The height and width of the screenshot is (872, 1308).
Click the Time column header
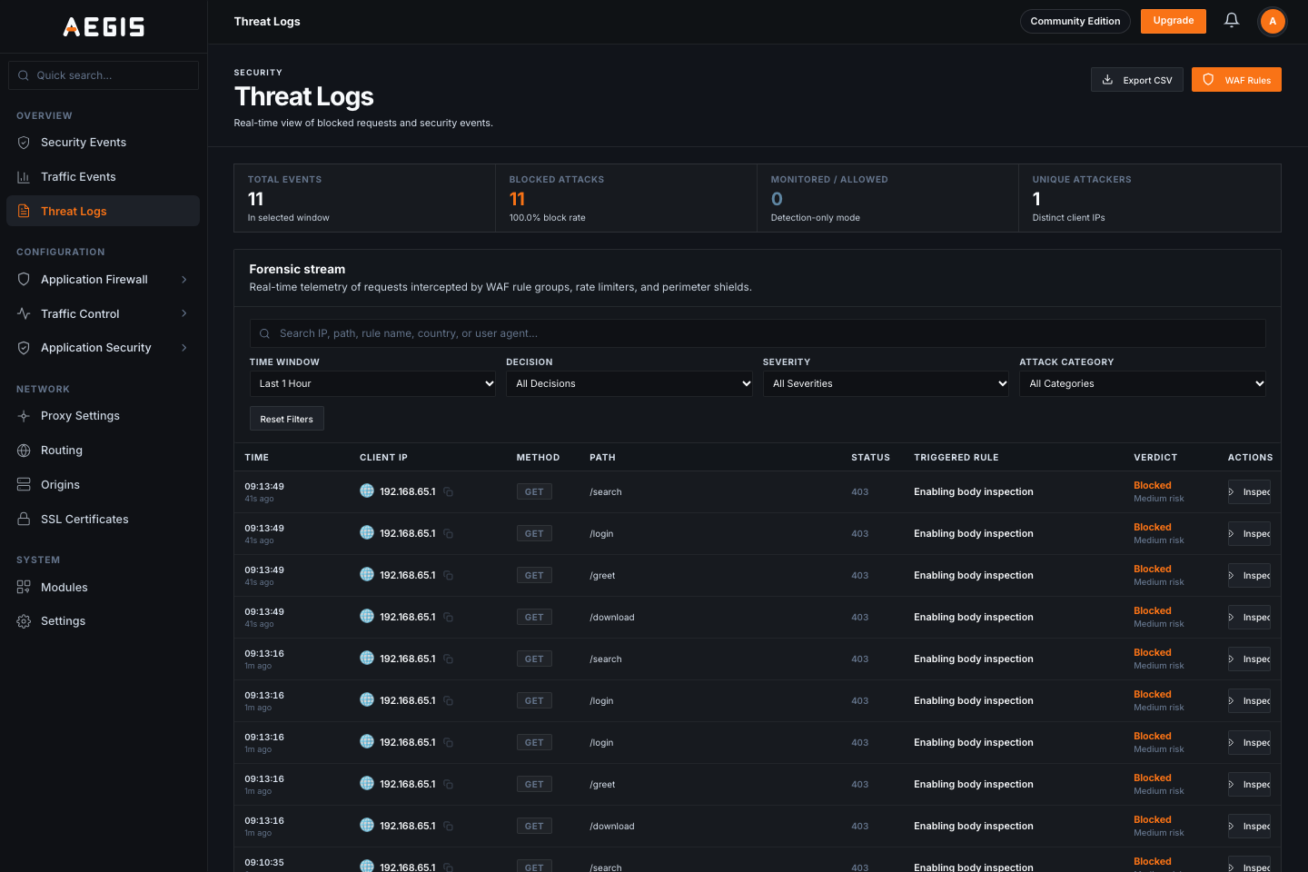[x=257, y=458]
